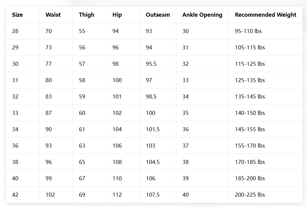Select the 105-115 lbs weight cell
The height and width of the screenshot is (207, 307).
pyautogui.click(x=249, y=47)
